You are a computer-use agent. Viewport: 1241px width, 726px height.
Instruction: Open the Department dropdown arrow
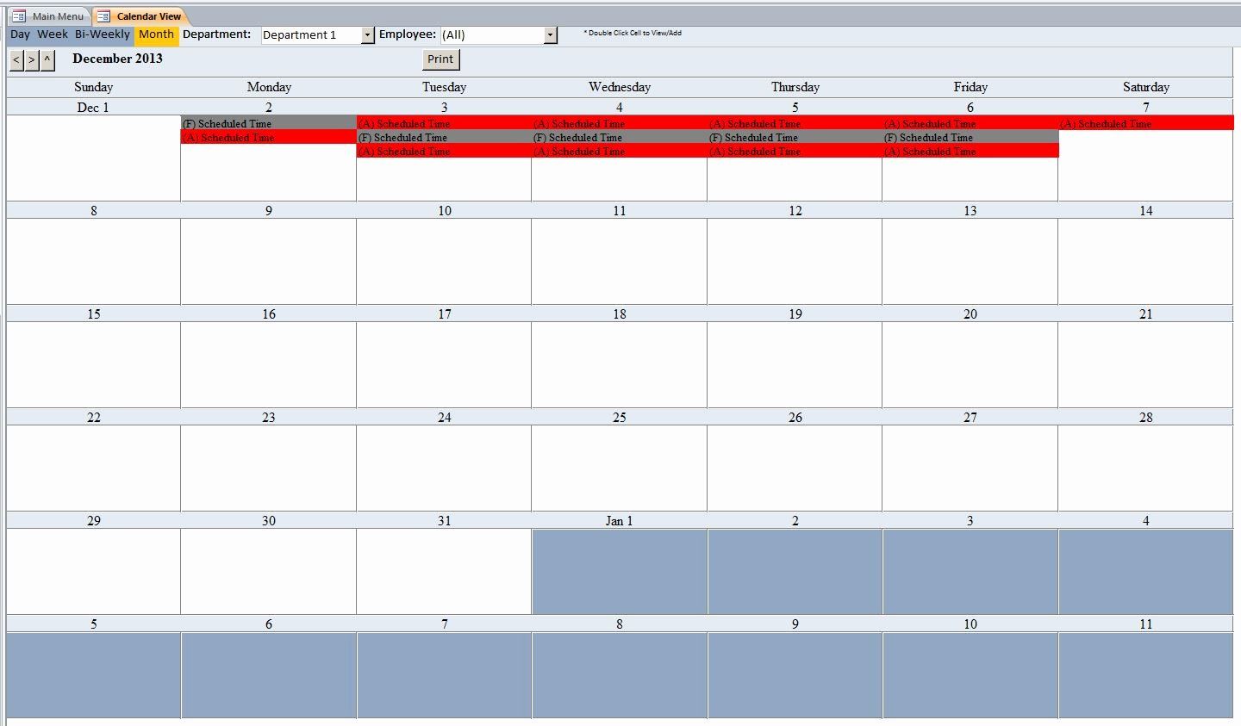pos(368,35)
